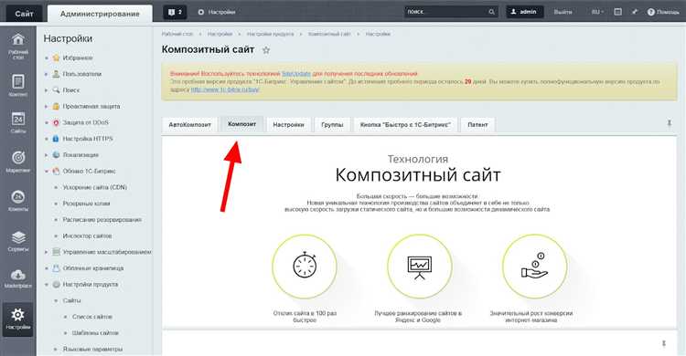The width and height of the screenshot is (686, 356).
Task: Open Помощь help in top bar
Action: coord(663,12)
